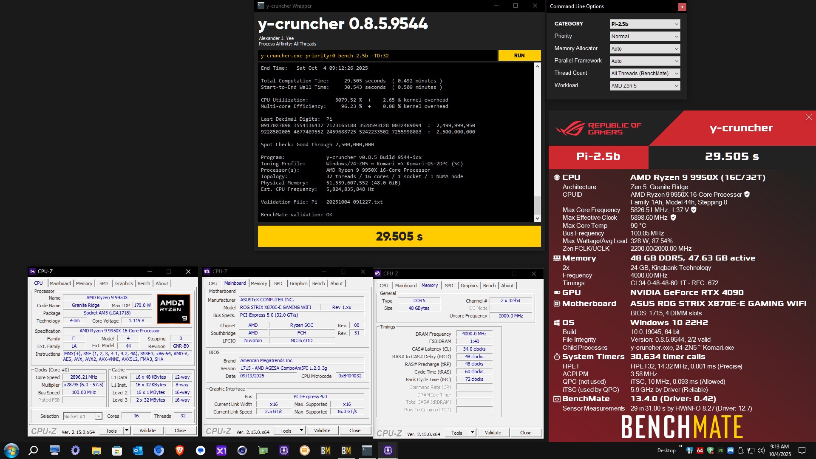This screenshot has height=459, width=816.
Task: Select the Graphics tab in the CPU-Z mainboard window
Action: [298, 283]
